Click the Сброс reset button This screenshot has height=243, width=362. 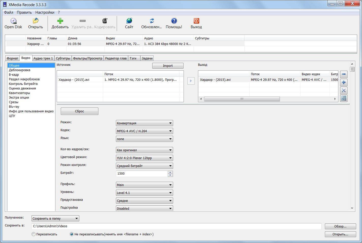coord(80,111)
